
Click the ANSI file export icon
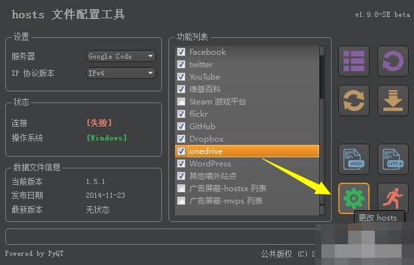point(354,159)
